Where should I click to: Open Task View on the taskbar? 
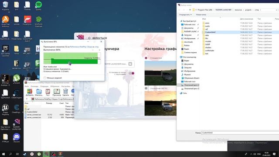(x=17, y=154)
